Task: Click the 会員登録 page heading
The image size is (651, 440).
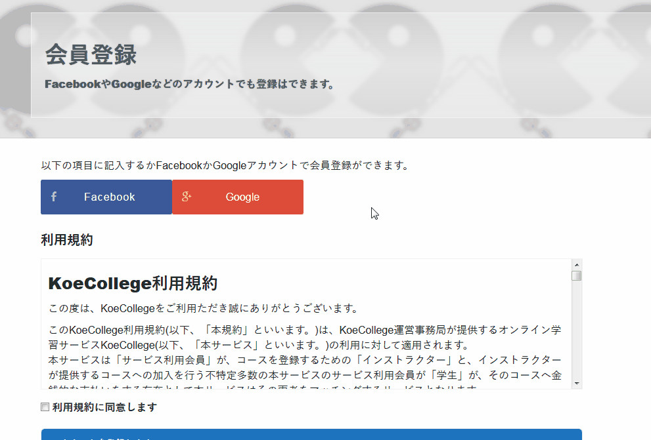Action: click(x=91, y=54)
